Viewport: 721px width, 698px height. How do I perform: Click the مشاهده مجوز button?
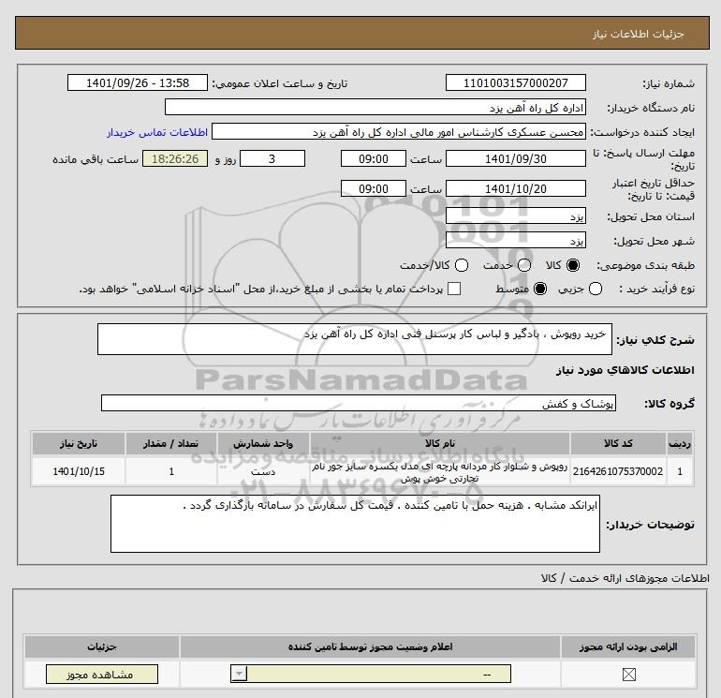click(x=102, y=674)
